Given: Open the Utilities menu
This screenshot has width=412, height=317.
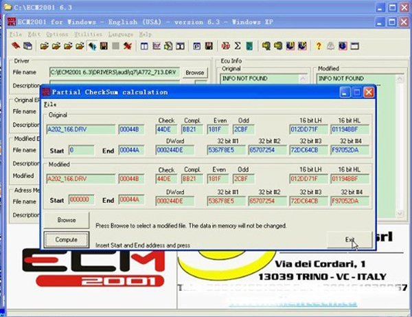Looking at the screenshot, I should click(x=88, y=34).
